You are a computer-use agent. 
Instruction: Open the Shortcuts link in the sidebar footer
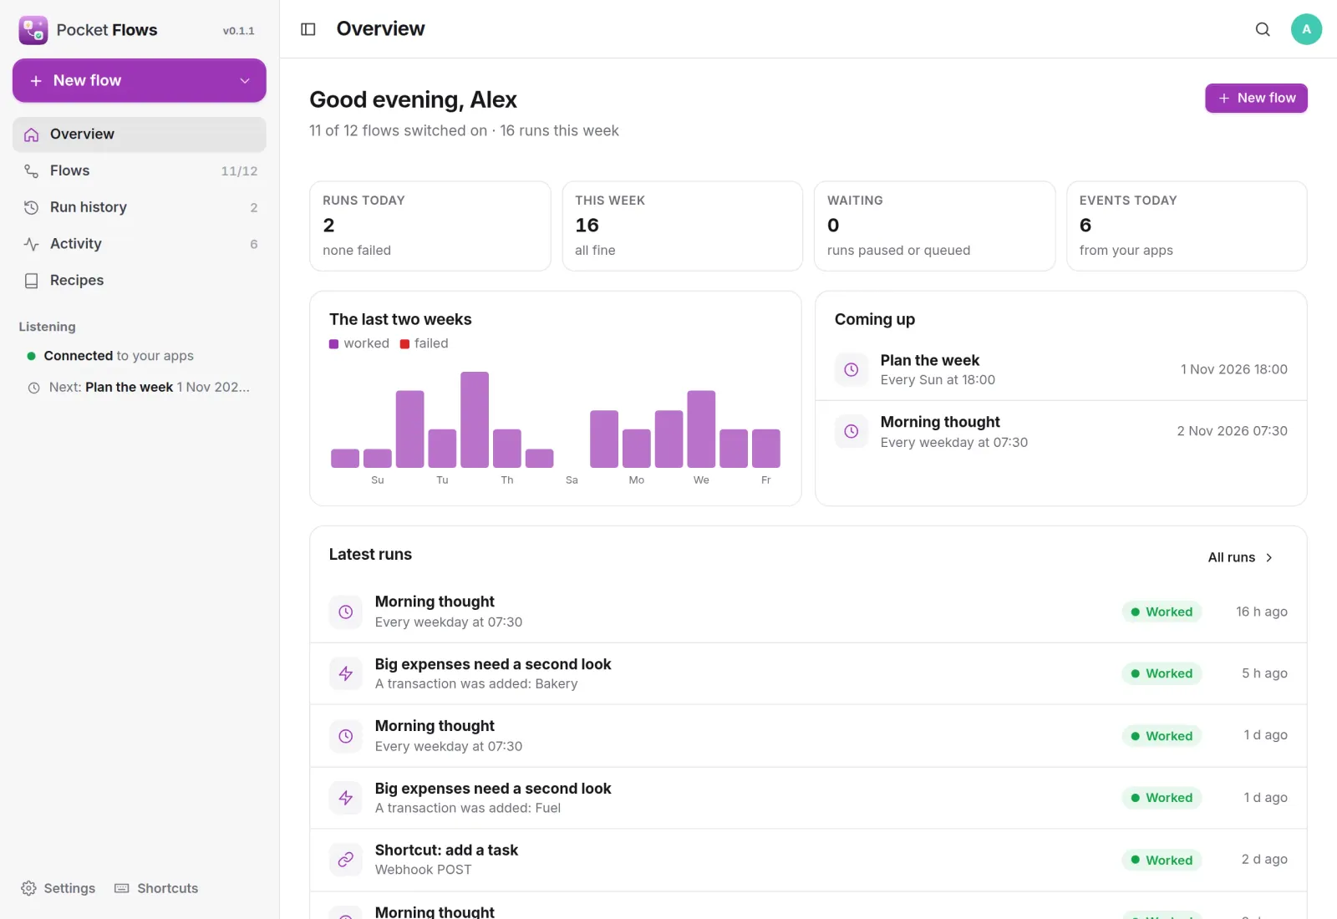pyautogui.click(x=156, y=888)
